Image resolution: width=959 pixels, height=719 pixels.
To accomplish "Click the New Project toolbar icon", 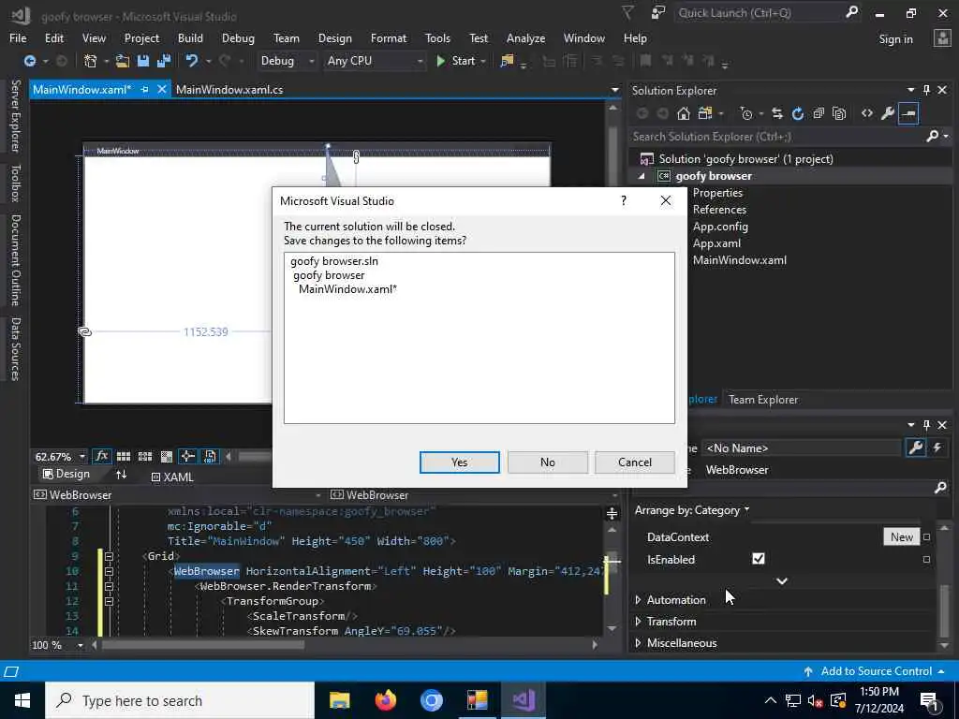I will point(91,61).
